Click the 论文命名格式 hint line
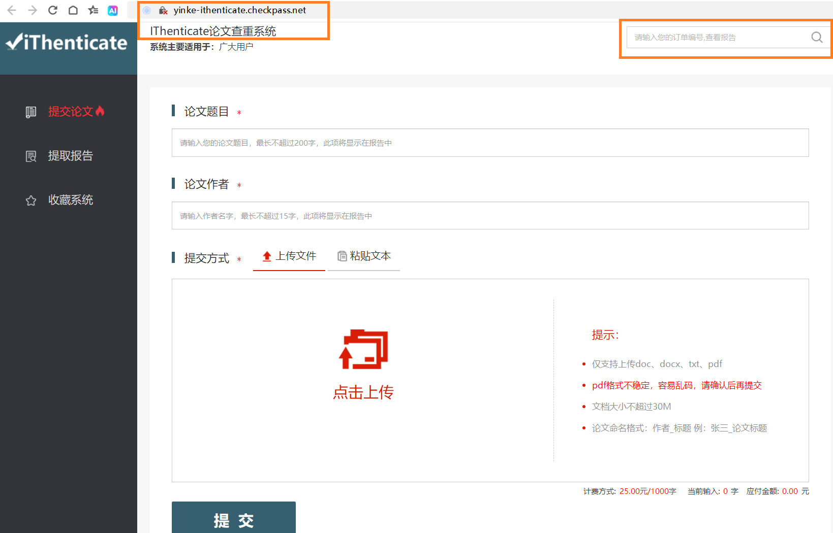This screenshot has width=833, height=533. 680,428
